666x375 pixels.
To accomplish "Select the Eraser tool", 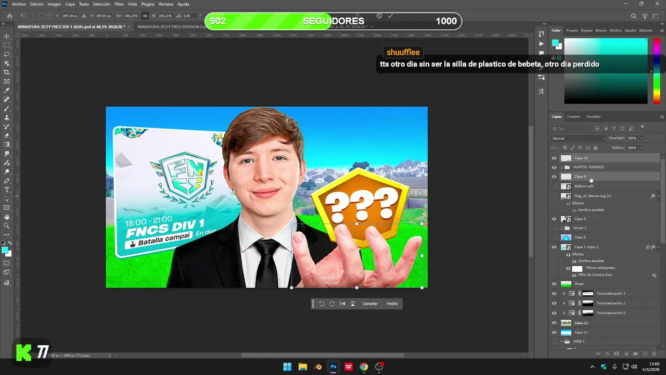I will click(x=7, y=136).
